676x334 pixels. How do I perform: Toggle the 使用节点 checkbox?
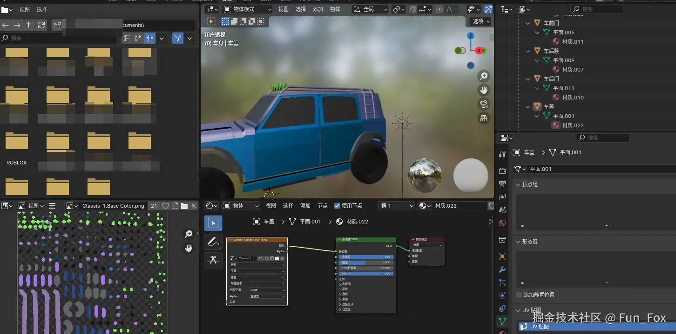[x=337, y=206]
